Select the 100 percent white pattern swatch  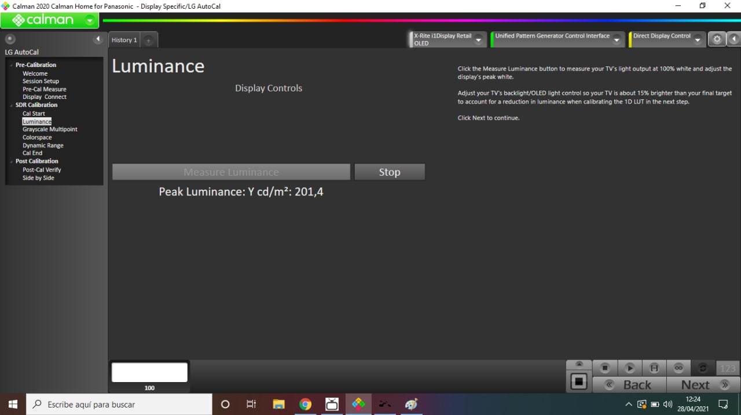pos(149,372)
